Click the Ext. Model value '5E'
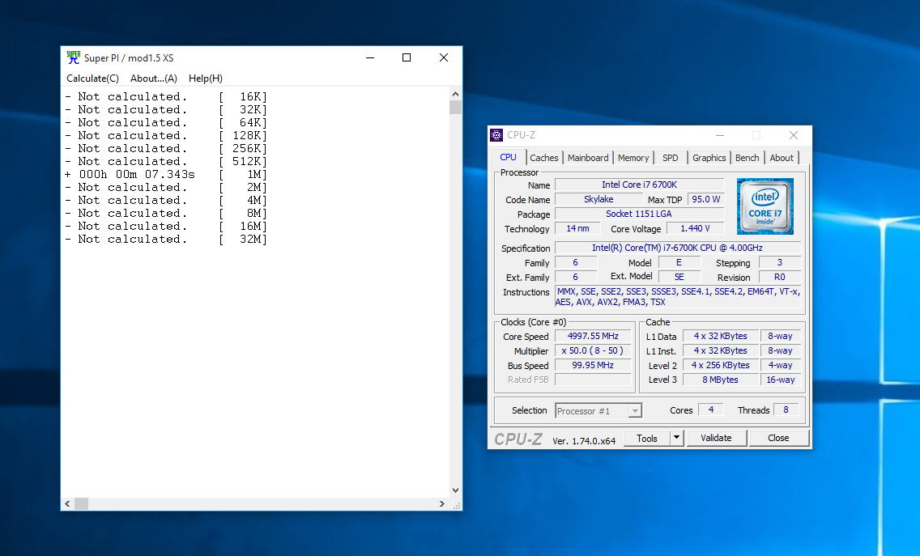This screenshot has width=920, height=556. [x=679, y=277]
